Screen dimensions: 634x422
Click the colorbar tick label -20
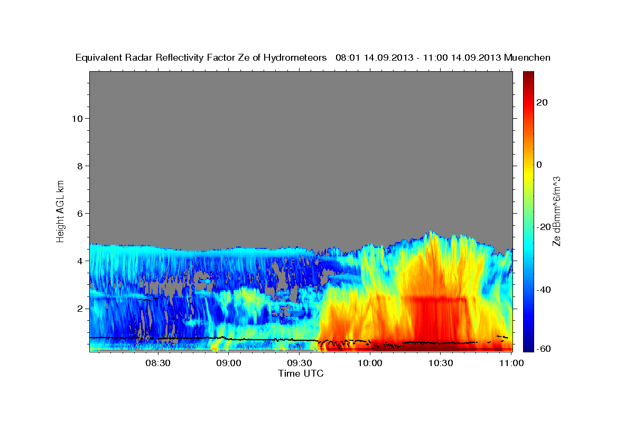click(x=544, y=227)
